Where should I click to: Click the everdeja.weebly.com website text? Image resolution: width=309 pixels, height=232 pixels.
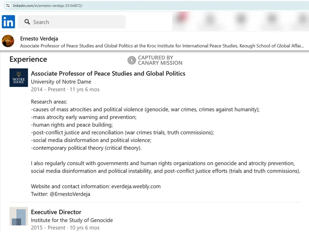click(x=136, y=186)
